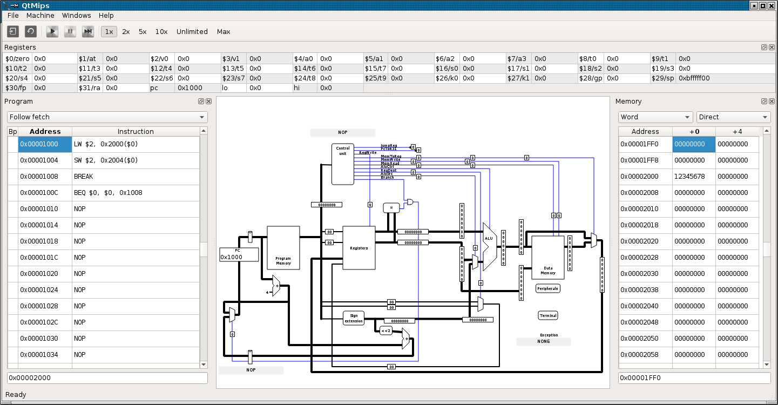Open the Windows menu

[x=76, y=16]
